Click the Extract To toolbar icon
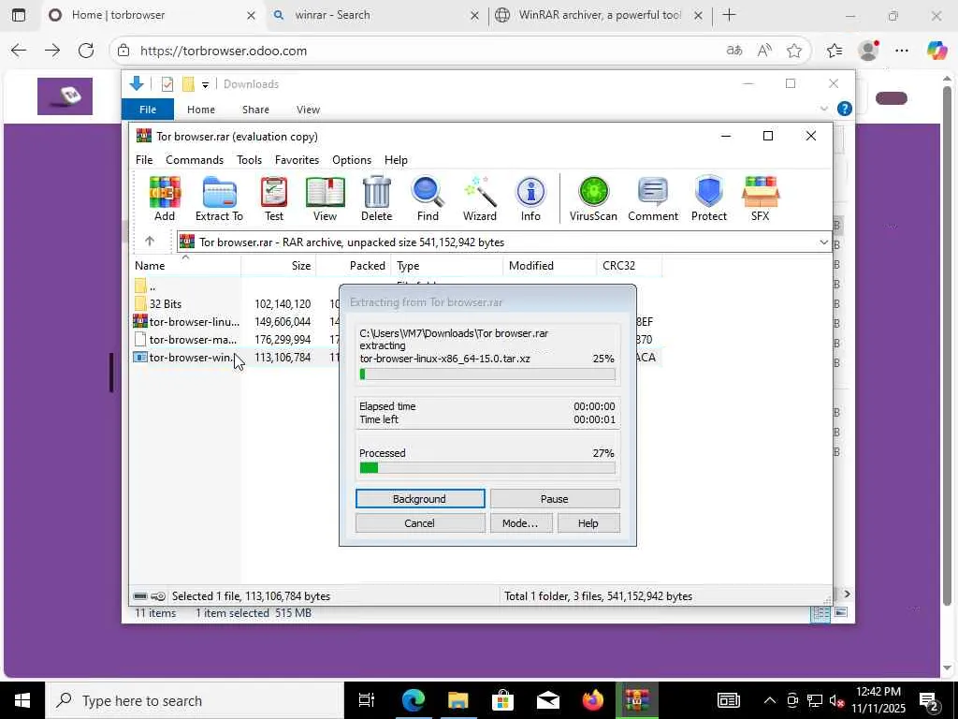The width and height of the screenshot is (958, 719). coord(219,198)
